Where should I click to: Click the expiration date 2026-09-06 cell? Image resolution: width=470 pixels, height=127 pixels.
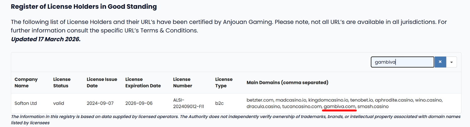pyautogui.click(x=139, y=103)
